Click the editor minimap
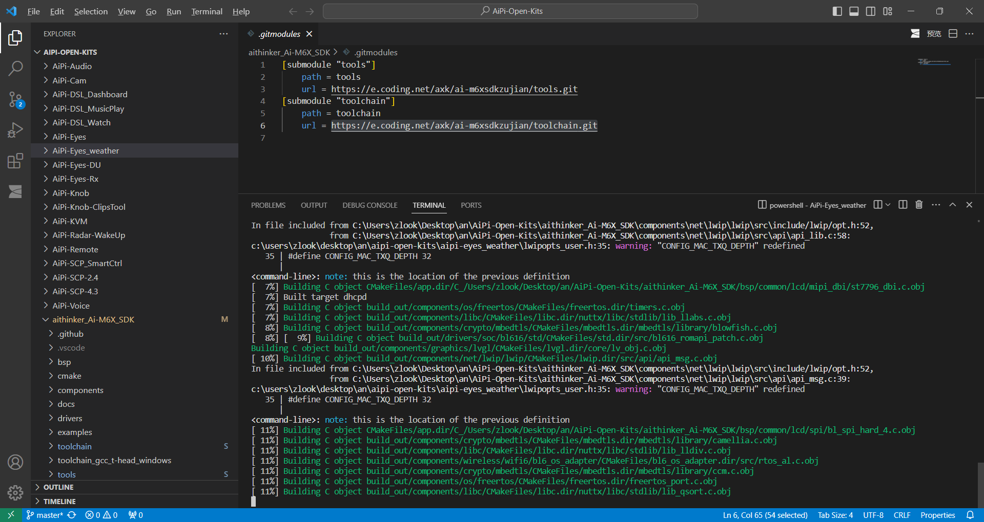This screenshot has height=522, width=984. [x=934, y=62]
